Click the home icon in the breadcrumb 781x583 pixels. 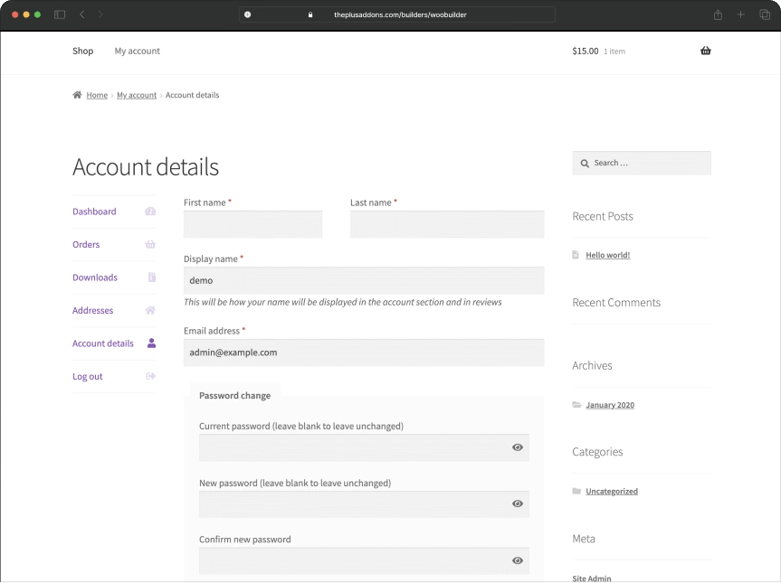[76, 95]
